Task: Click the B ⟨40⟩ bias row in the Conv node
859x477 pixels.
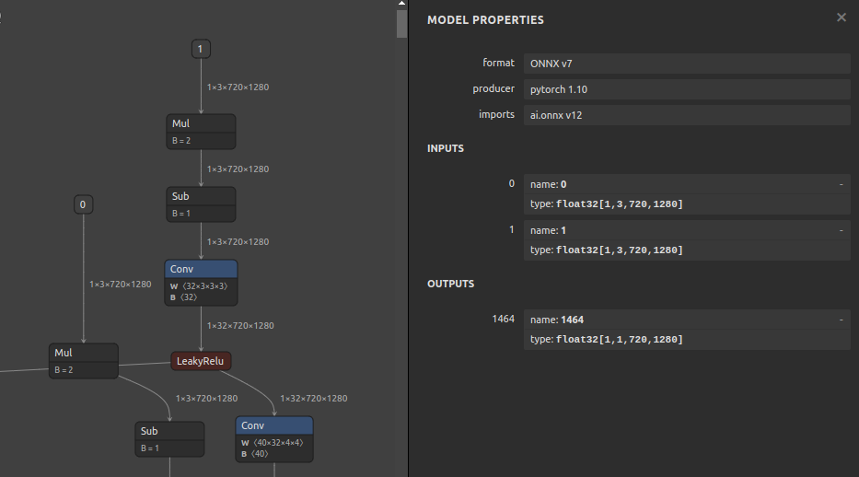Action: coord(274,454)
